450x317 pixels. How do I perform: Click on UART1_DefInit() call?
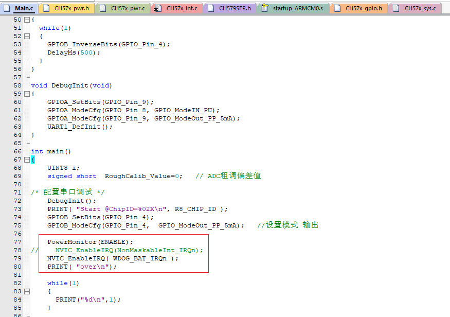(80, 127)
